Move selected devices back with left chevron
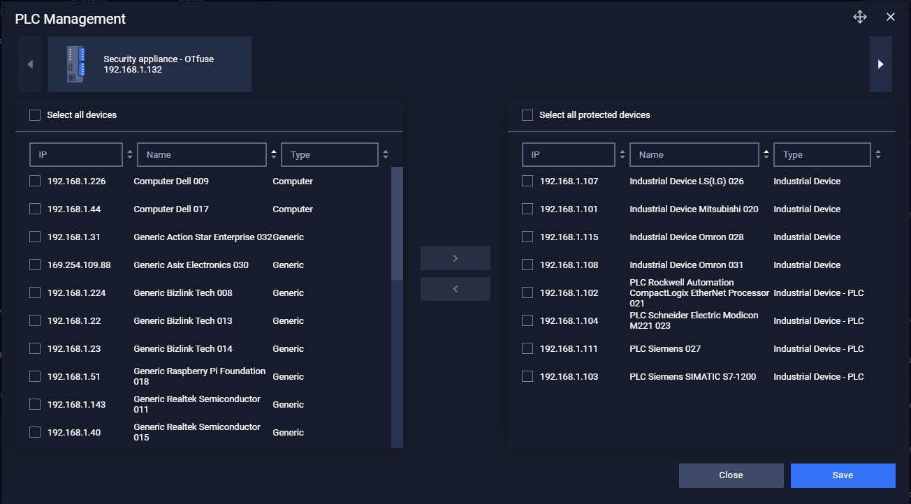Screen dimensions: 911x504 pyautogui.click(x=455, y=289)
